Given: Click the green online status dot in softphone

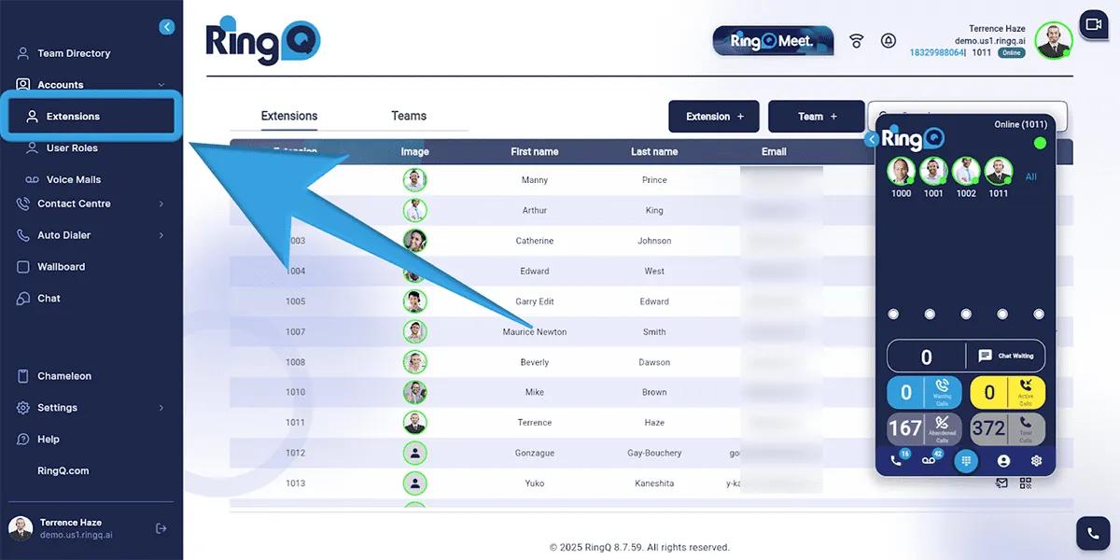Looking at the screenshot, I should click(x=1040, y=143).
